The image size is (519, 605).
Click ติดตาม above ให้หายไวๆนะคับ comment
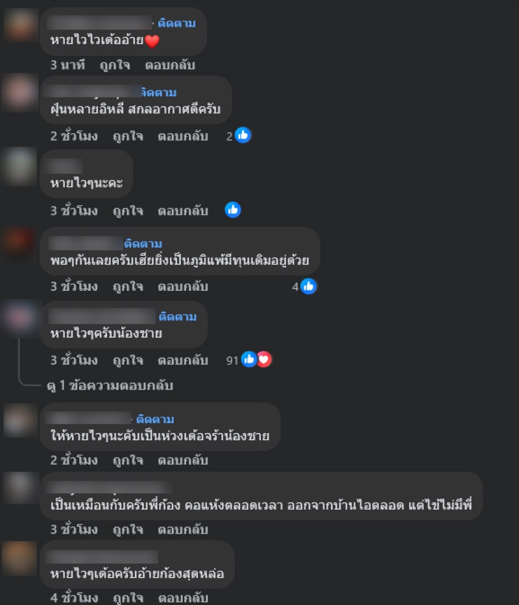[x=155, y=419]
